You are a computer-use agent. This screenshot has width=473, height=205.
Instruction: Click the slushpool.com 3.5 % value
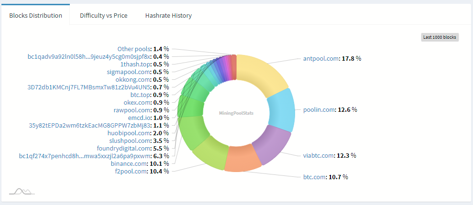point(161,140)
